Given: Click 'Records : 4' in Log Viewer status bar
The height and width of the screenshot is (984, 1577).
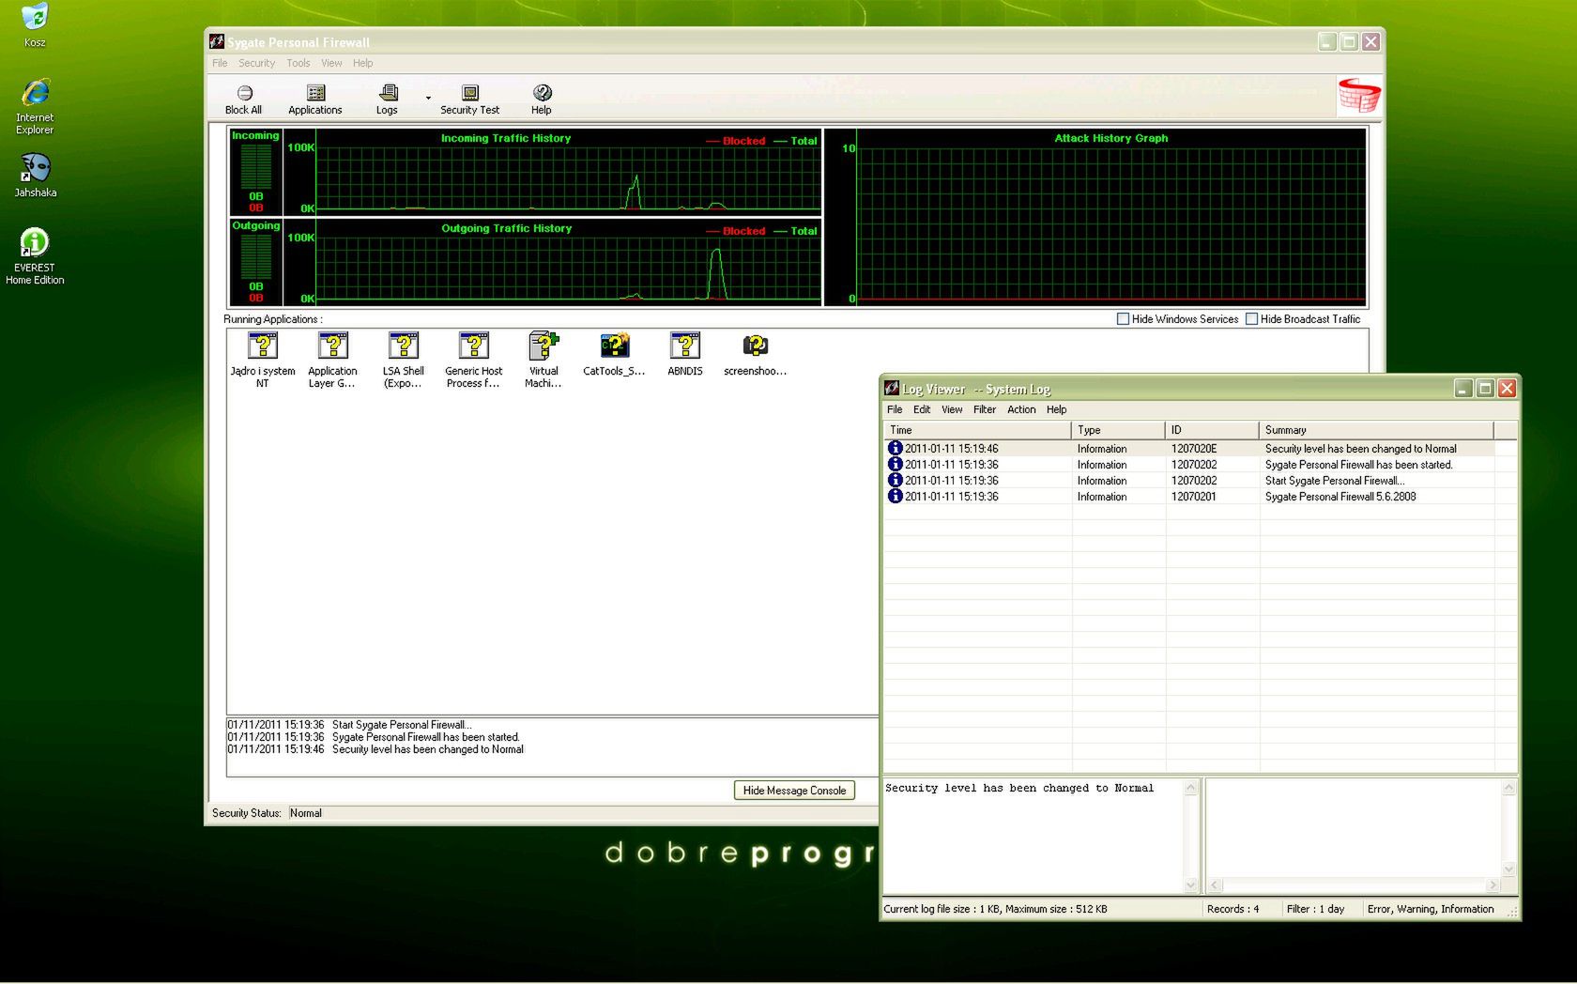Looking at the screenshot, I should pos(1233,909).
